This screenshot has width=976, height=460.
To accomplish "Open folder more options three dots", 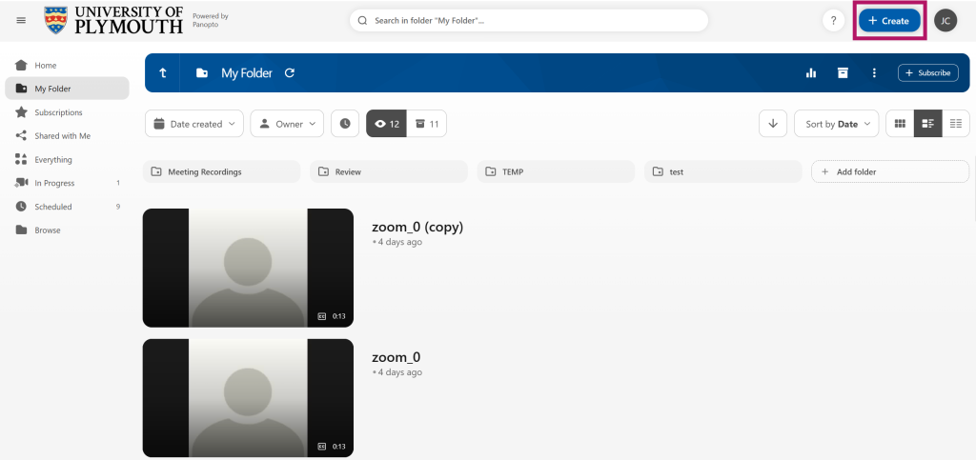I will pos(875,72).
